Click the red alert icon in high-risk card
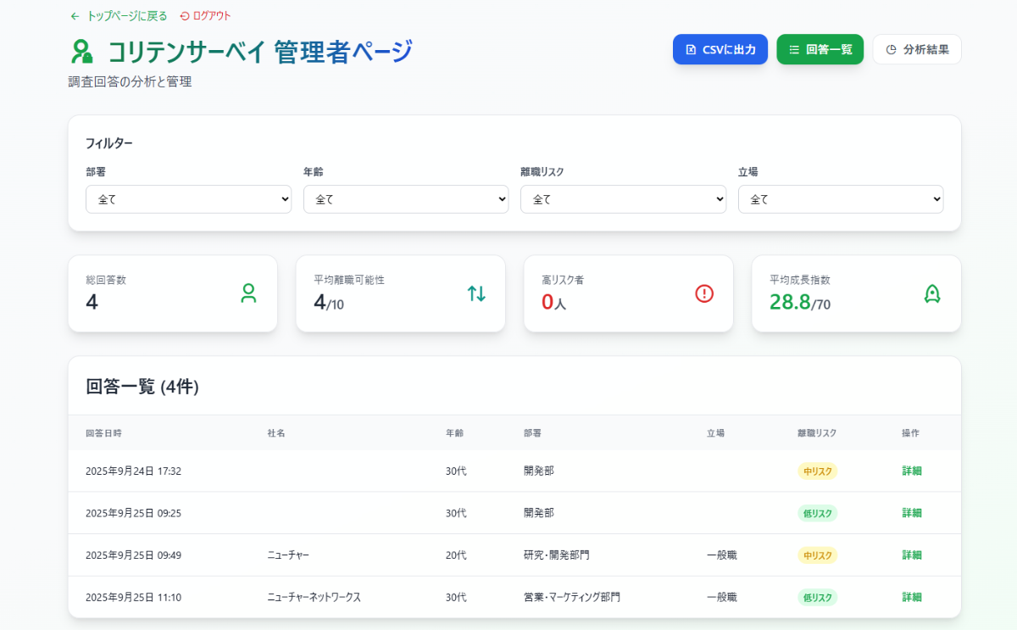This screenshot has height=630, width=1017. (704, 293)
